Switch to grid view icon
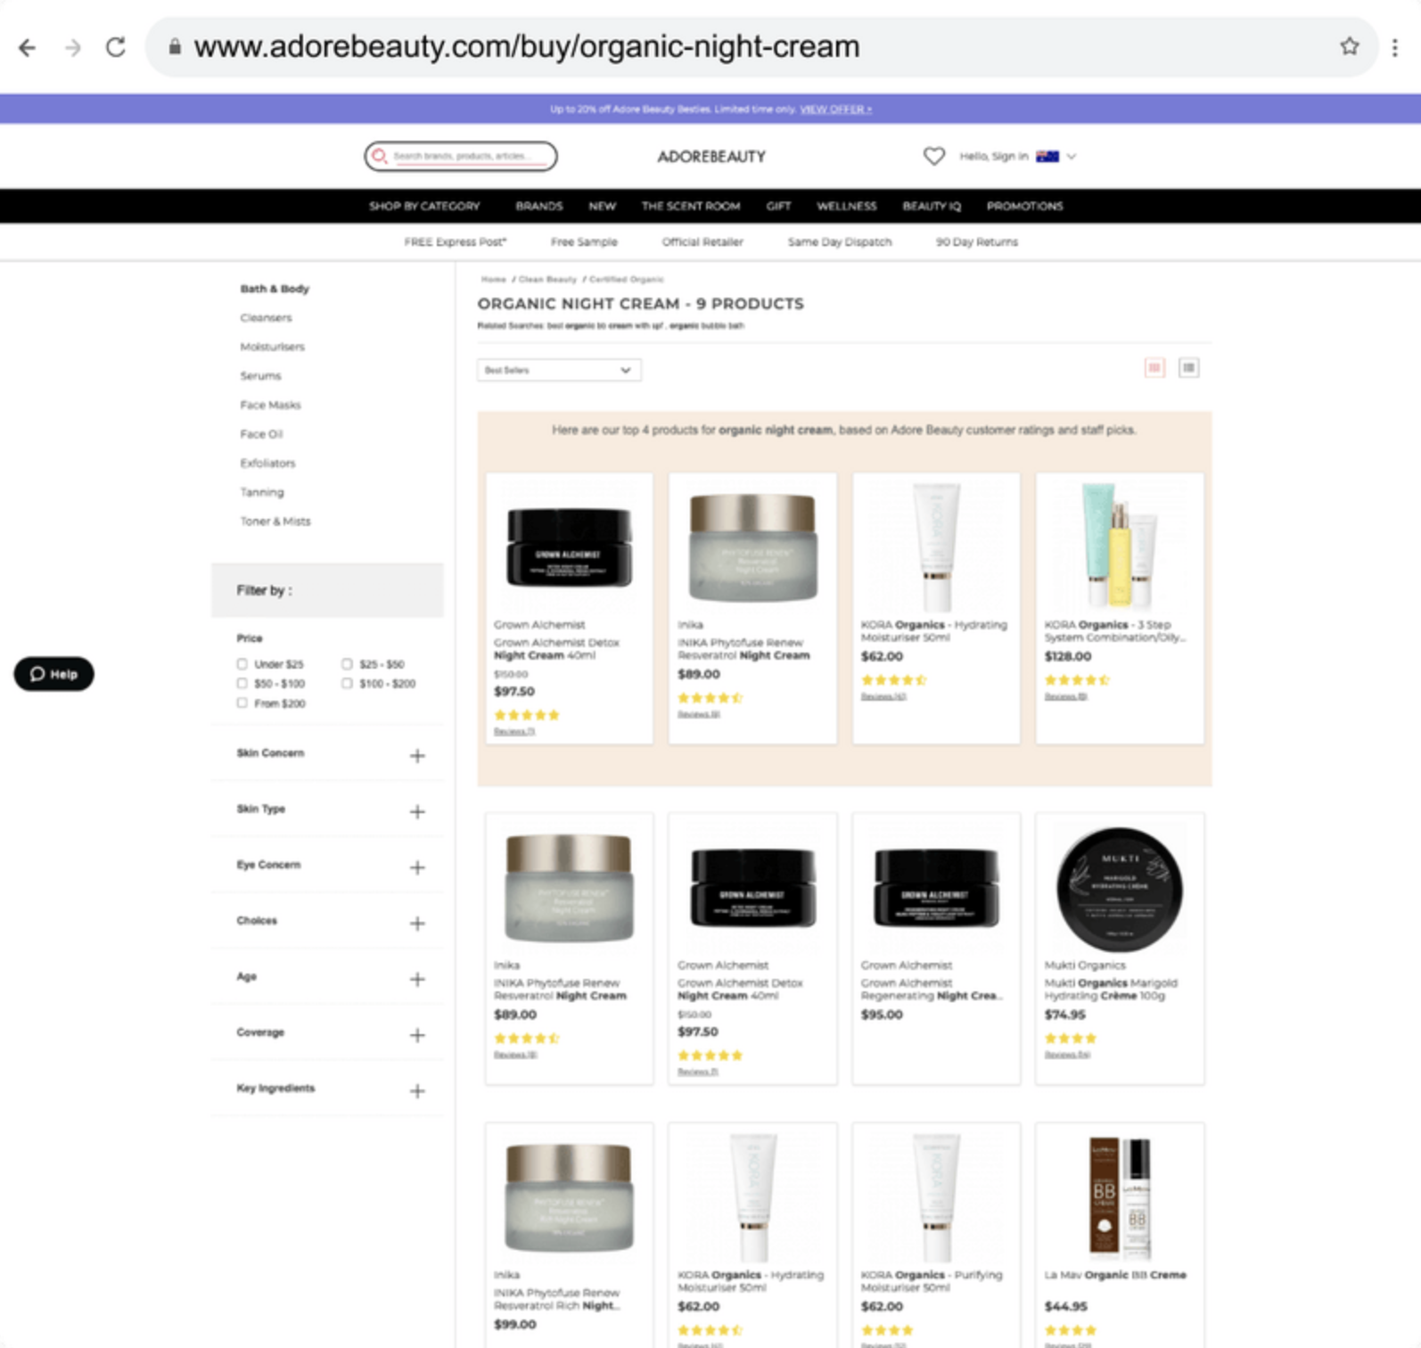1421x1348 pixels. coord(1154,367)
